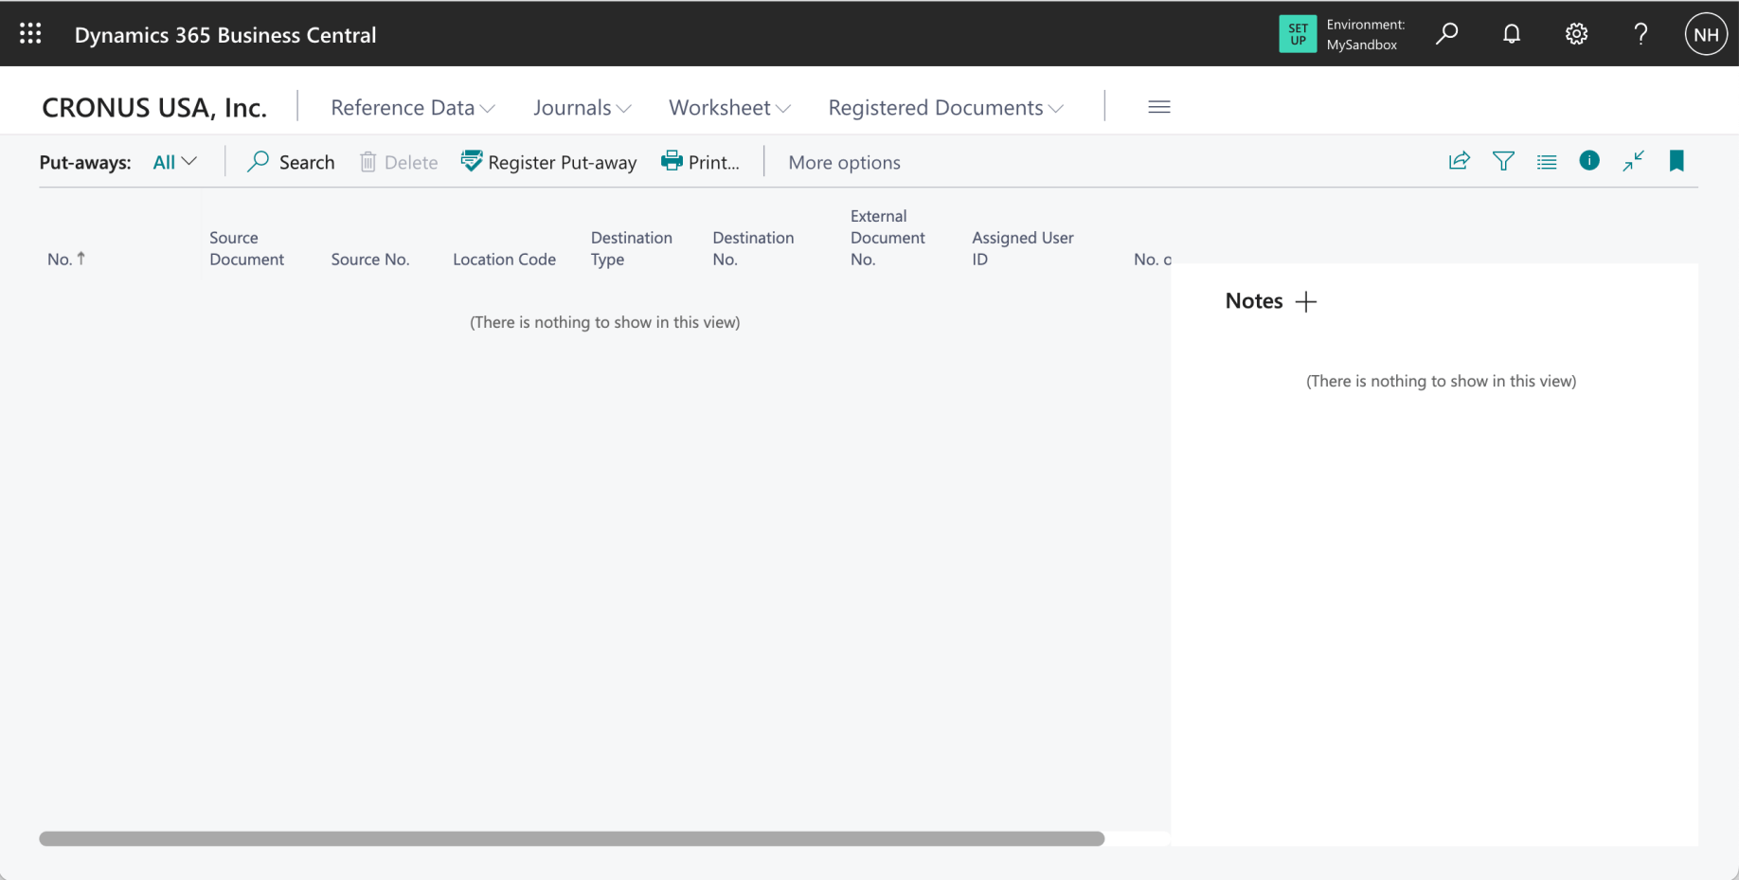The image size is (1739, 880).
Task: Add a new note with the plus icon
Action: [x=1306, y=301]
